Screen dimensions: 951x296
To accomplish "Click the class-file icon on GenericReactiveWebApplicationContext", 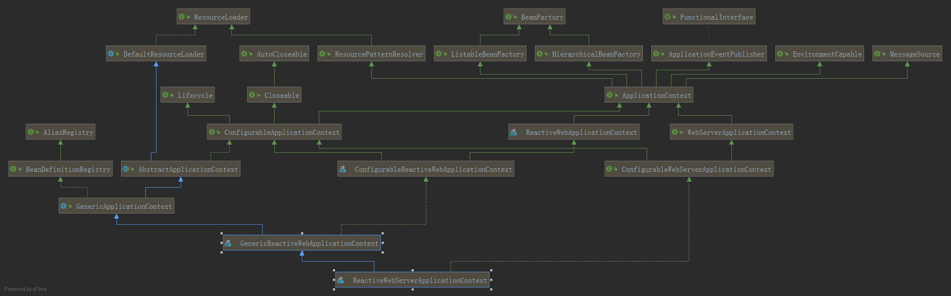I will [x=228, y=243].
